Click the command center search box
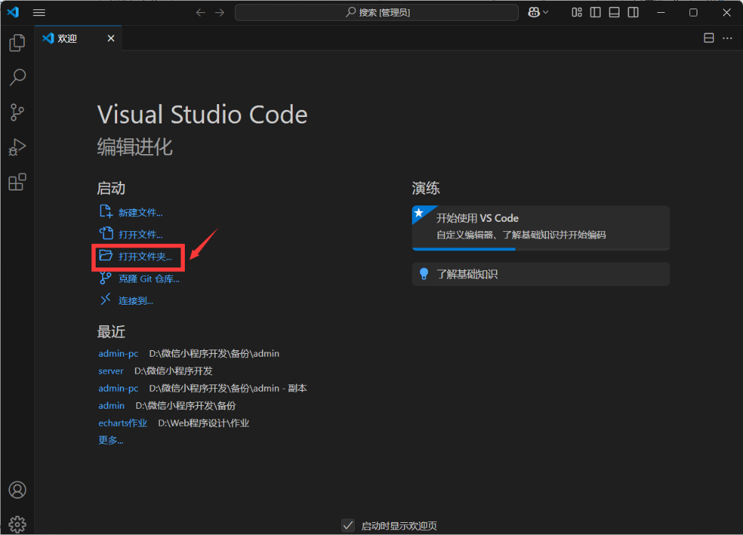Screen dimensions: 743x535 377,12
